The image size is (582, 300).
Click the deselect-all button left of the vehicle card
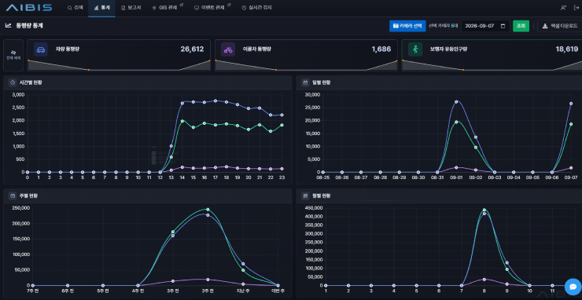click(x=13, y=55)
